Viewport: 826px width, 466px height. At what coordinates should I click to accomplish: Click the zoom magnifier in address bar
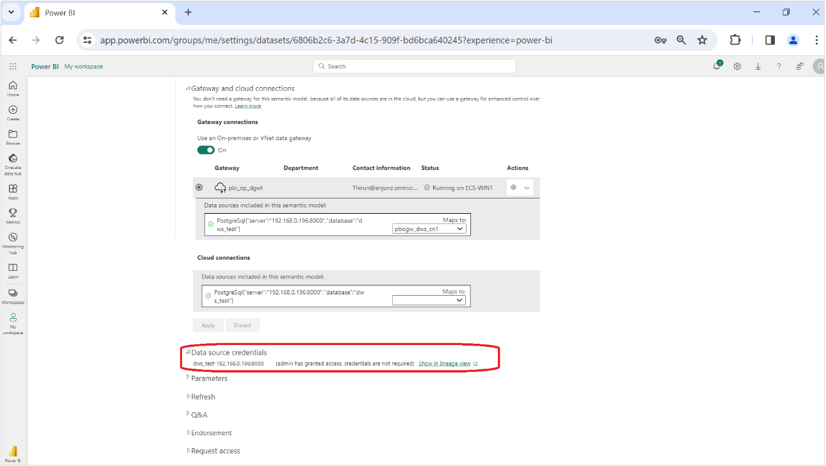pyautogui.click(x=681, y=40)
